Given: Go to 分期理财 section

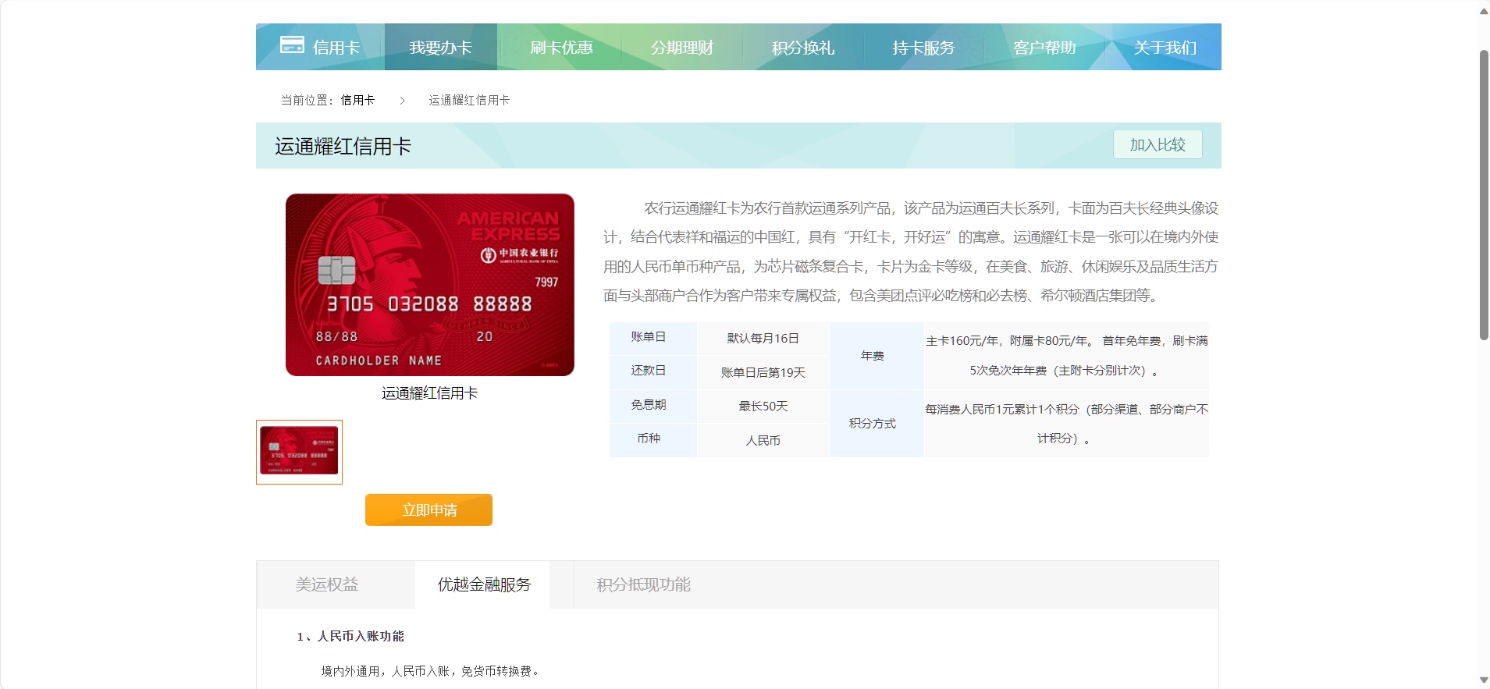Looking at the screenshot, I should pos(682,48).
